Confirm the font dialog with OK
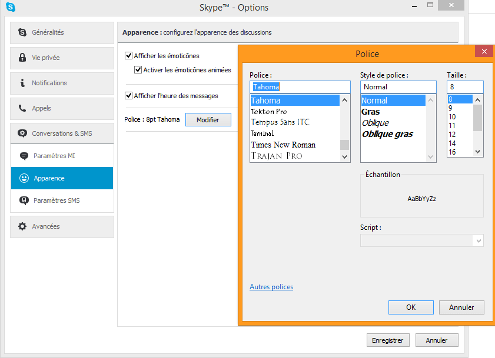 (x=411, y=307)
